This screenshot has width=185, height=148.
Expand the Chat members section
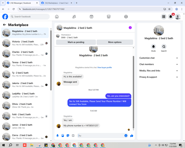159,64
